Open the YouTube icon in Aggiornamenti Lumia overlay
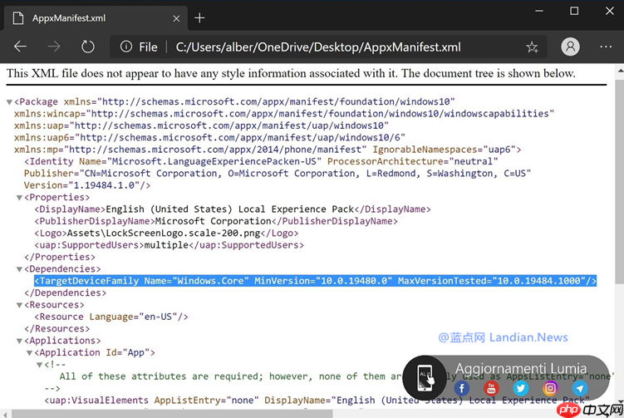Viewport: 624px width, 418px height. click(x=491, y=388)
